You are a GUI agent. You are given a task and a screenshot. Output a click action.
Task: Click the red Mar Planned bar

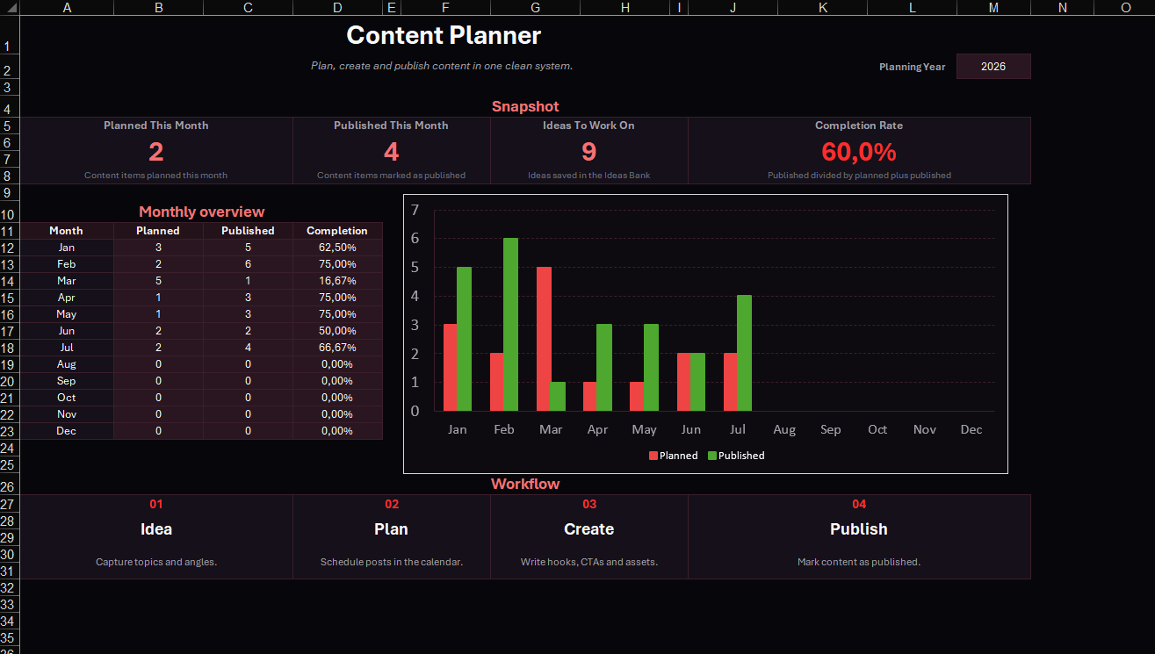coord(544,339)
